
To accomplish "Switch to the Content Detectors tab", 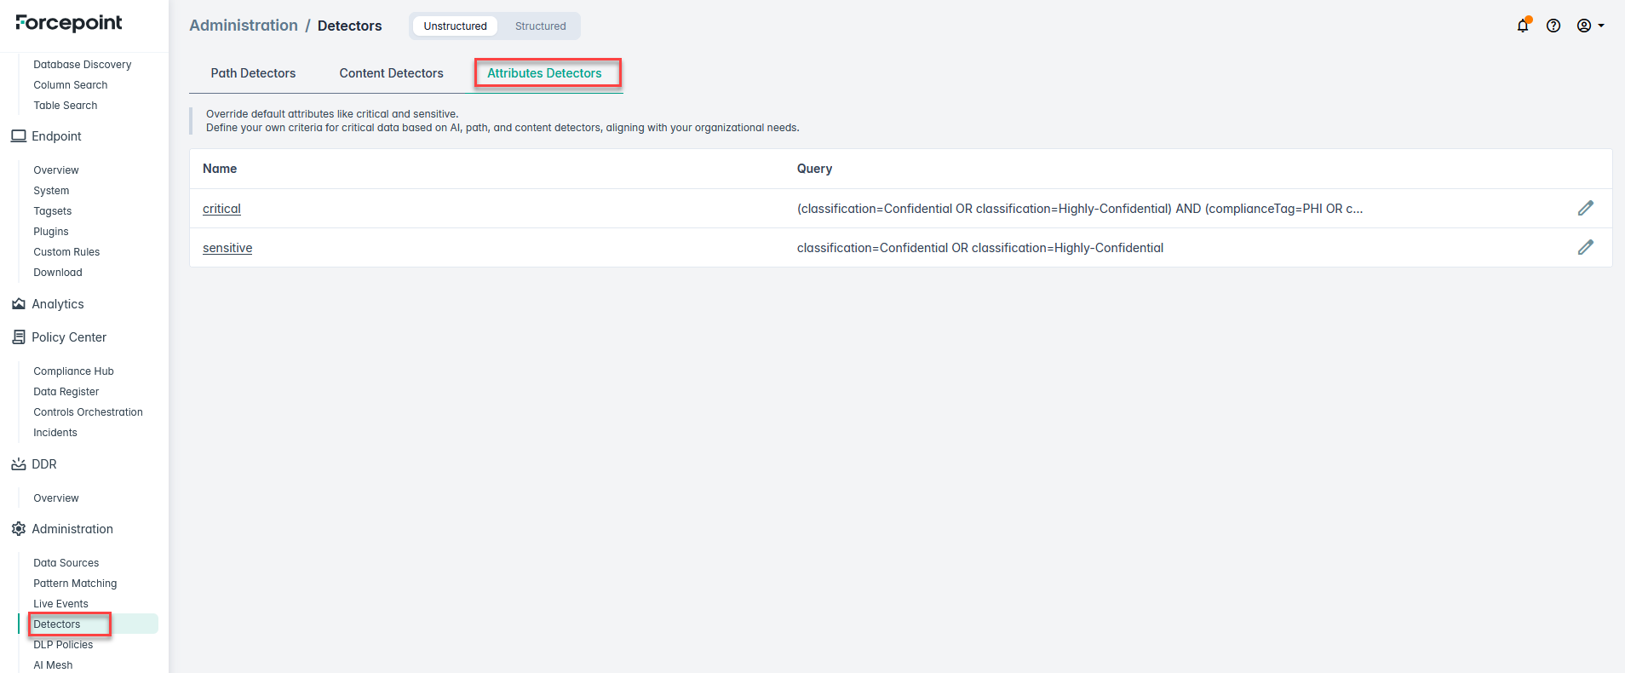I will pyautogui.click(x=391, y=73).
